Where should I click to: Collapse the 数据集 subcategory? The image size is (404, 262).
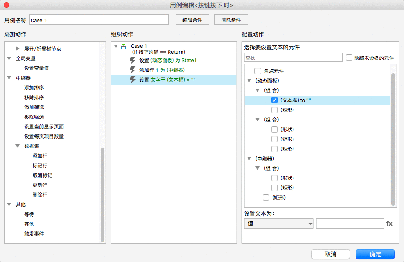(18, 146)
